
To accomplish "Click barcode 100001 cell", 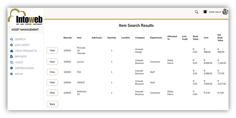I will click(x=67, y=50).
